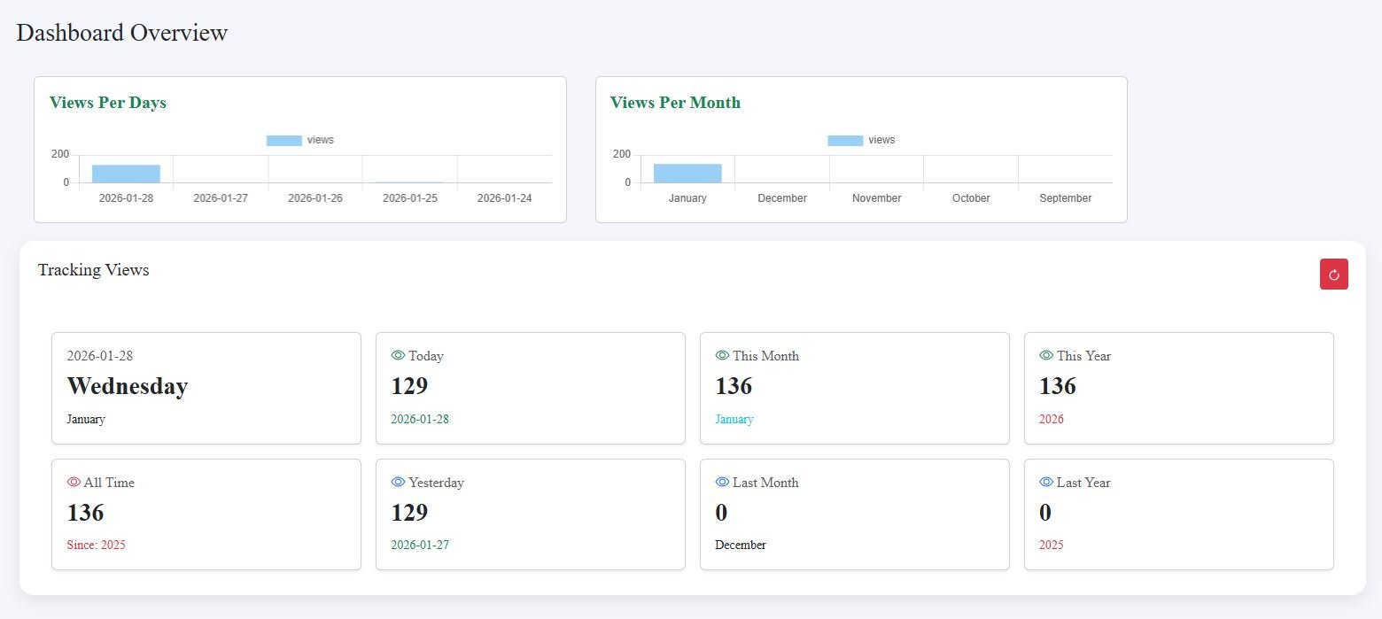Viewport: 1382px width, 619px height.
Task: Click the eye icon beside Today
Action: coord(398,355)
